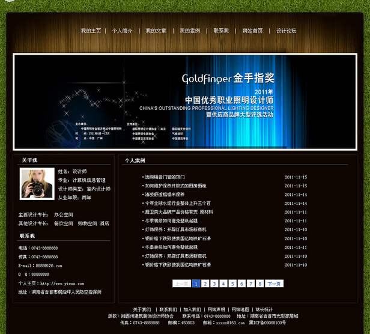Open the article 选购隔音门窗的窍门
The height and width of the screenshot is (334, 370).
point(164,177)
